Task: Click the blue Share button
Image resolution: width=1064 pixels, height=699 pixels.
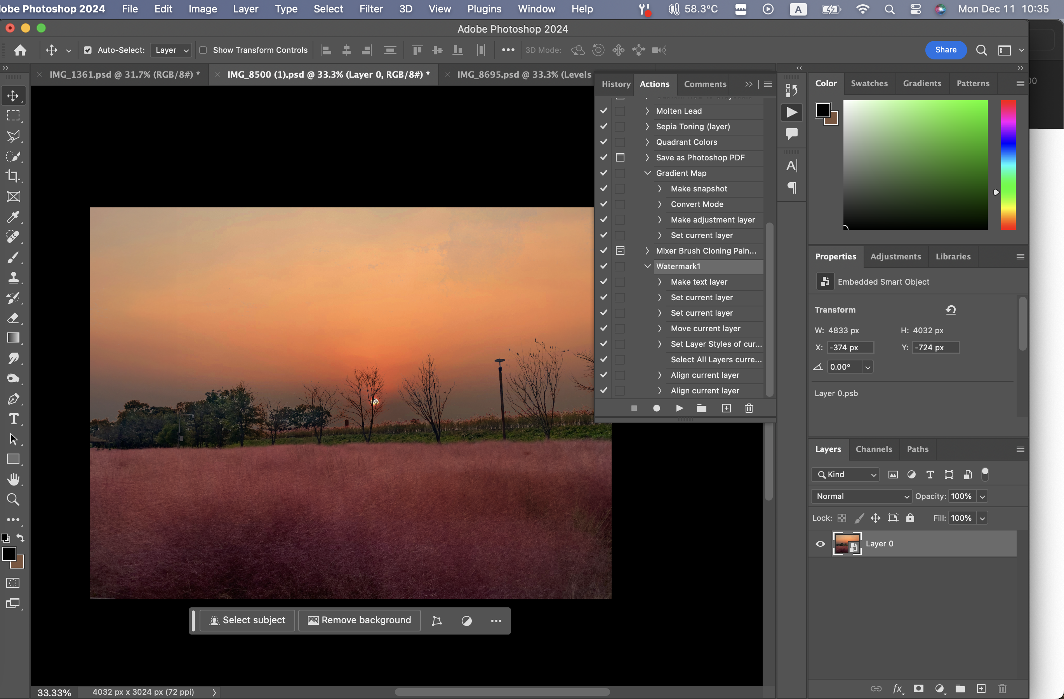Action: [x=945, y=50]
